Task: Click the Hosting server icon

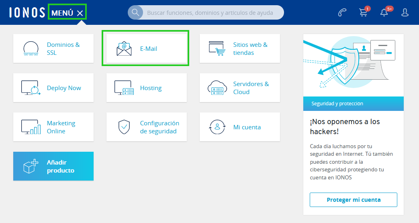Action: click(x=124, y=88)
